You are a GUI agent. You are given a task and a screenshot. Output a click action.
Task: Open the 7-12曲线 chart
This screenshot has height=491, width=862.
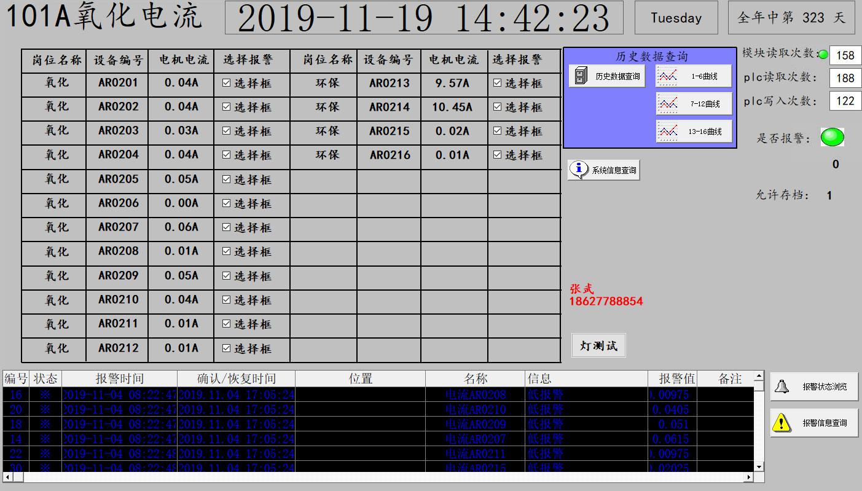click(694, 104)
